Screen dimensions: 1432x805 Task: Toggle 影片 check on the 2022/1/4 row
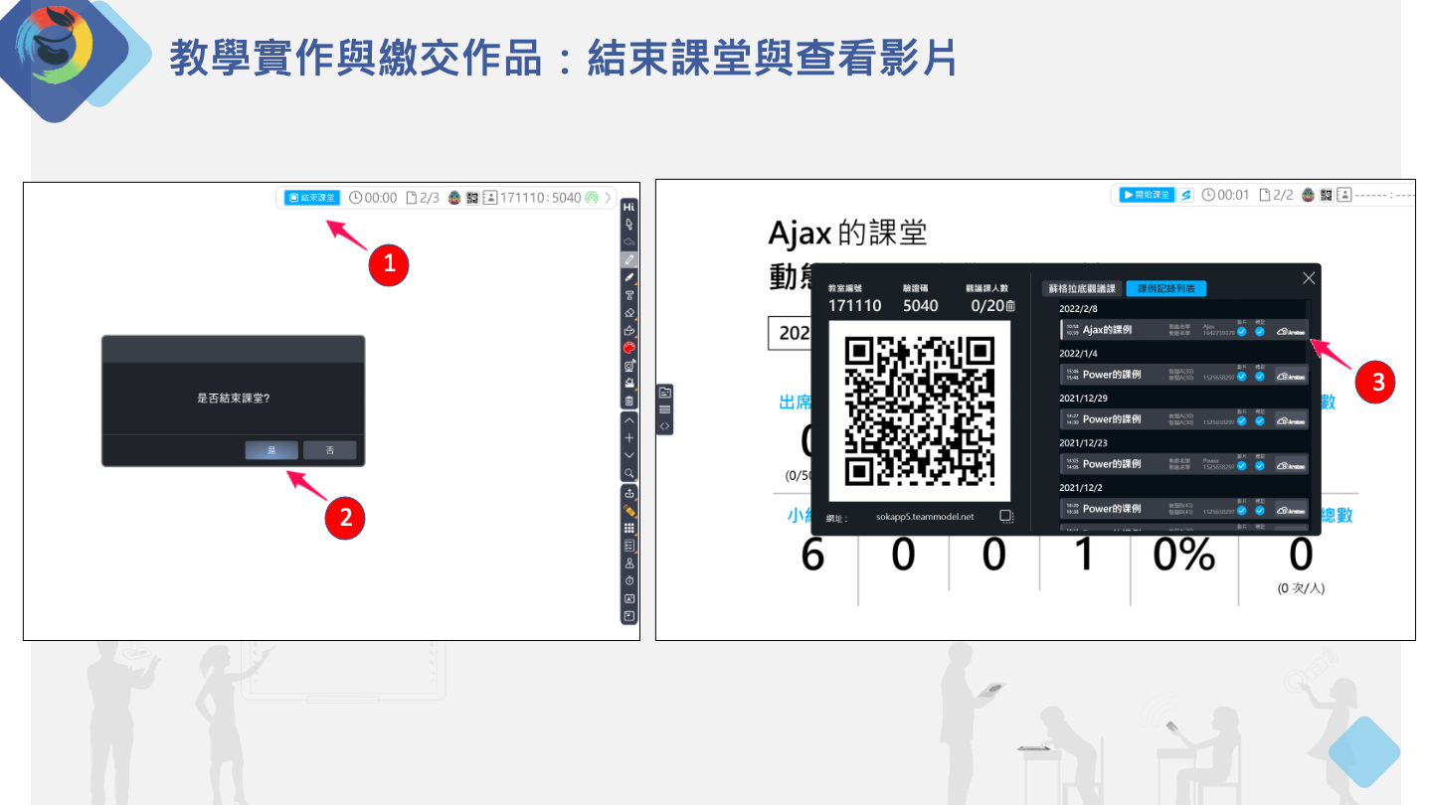[1241, 377]
